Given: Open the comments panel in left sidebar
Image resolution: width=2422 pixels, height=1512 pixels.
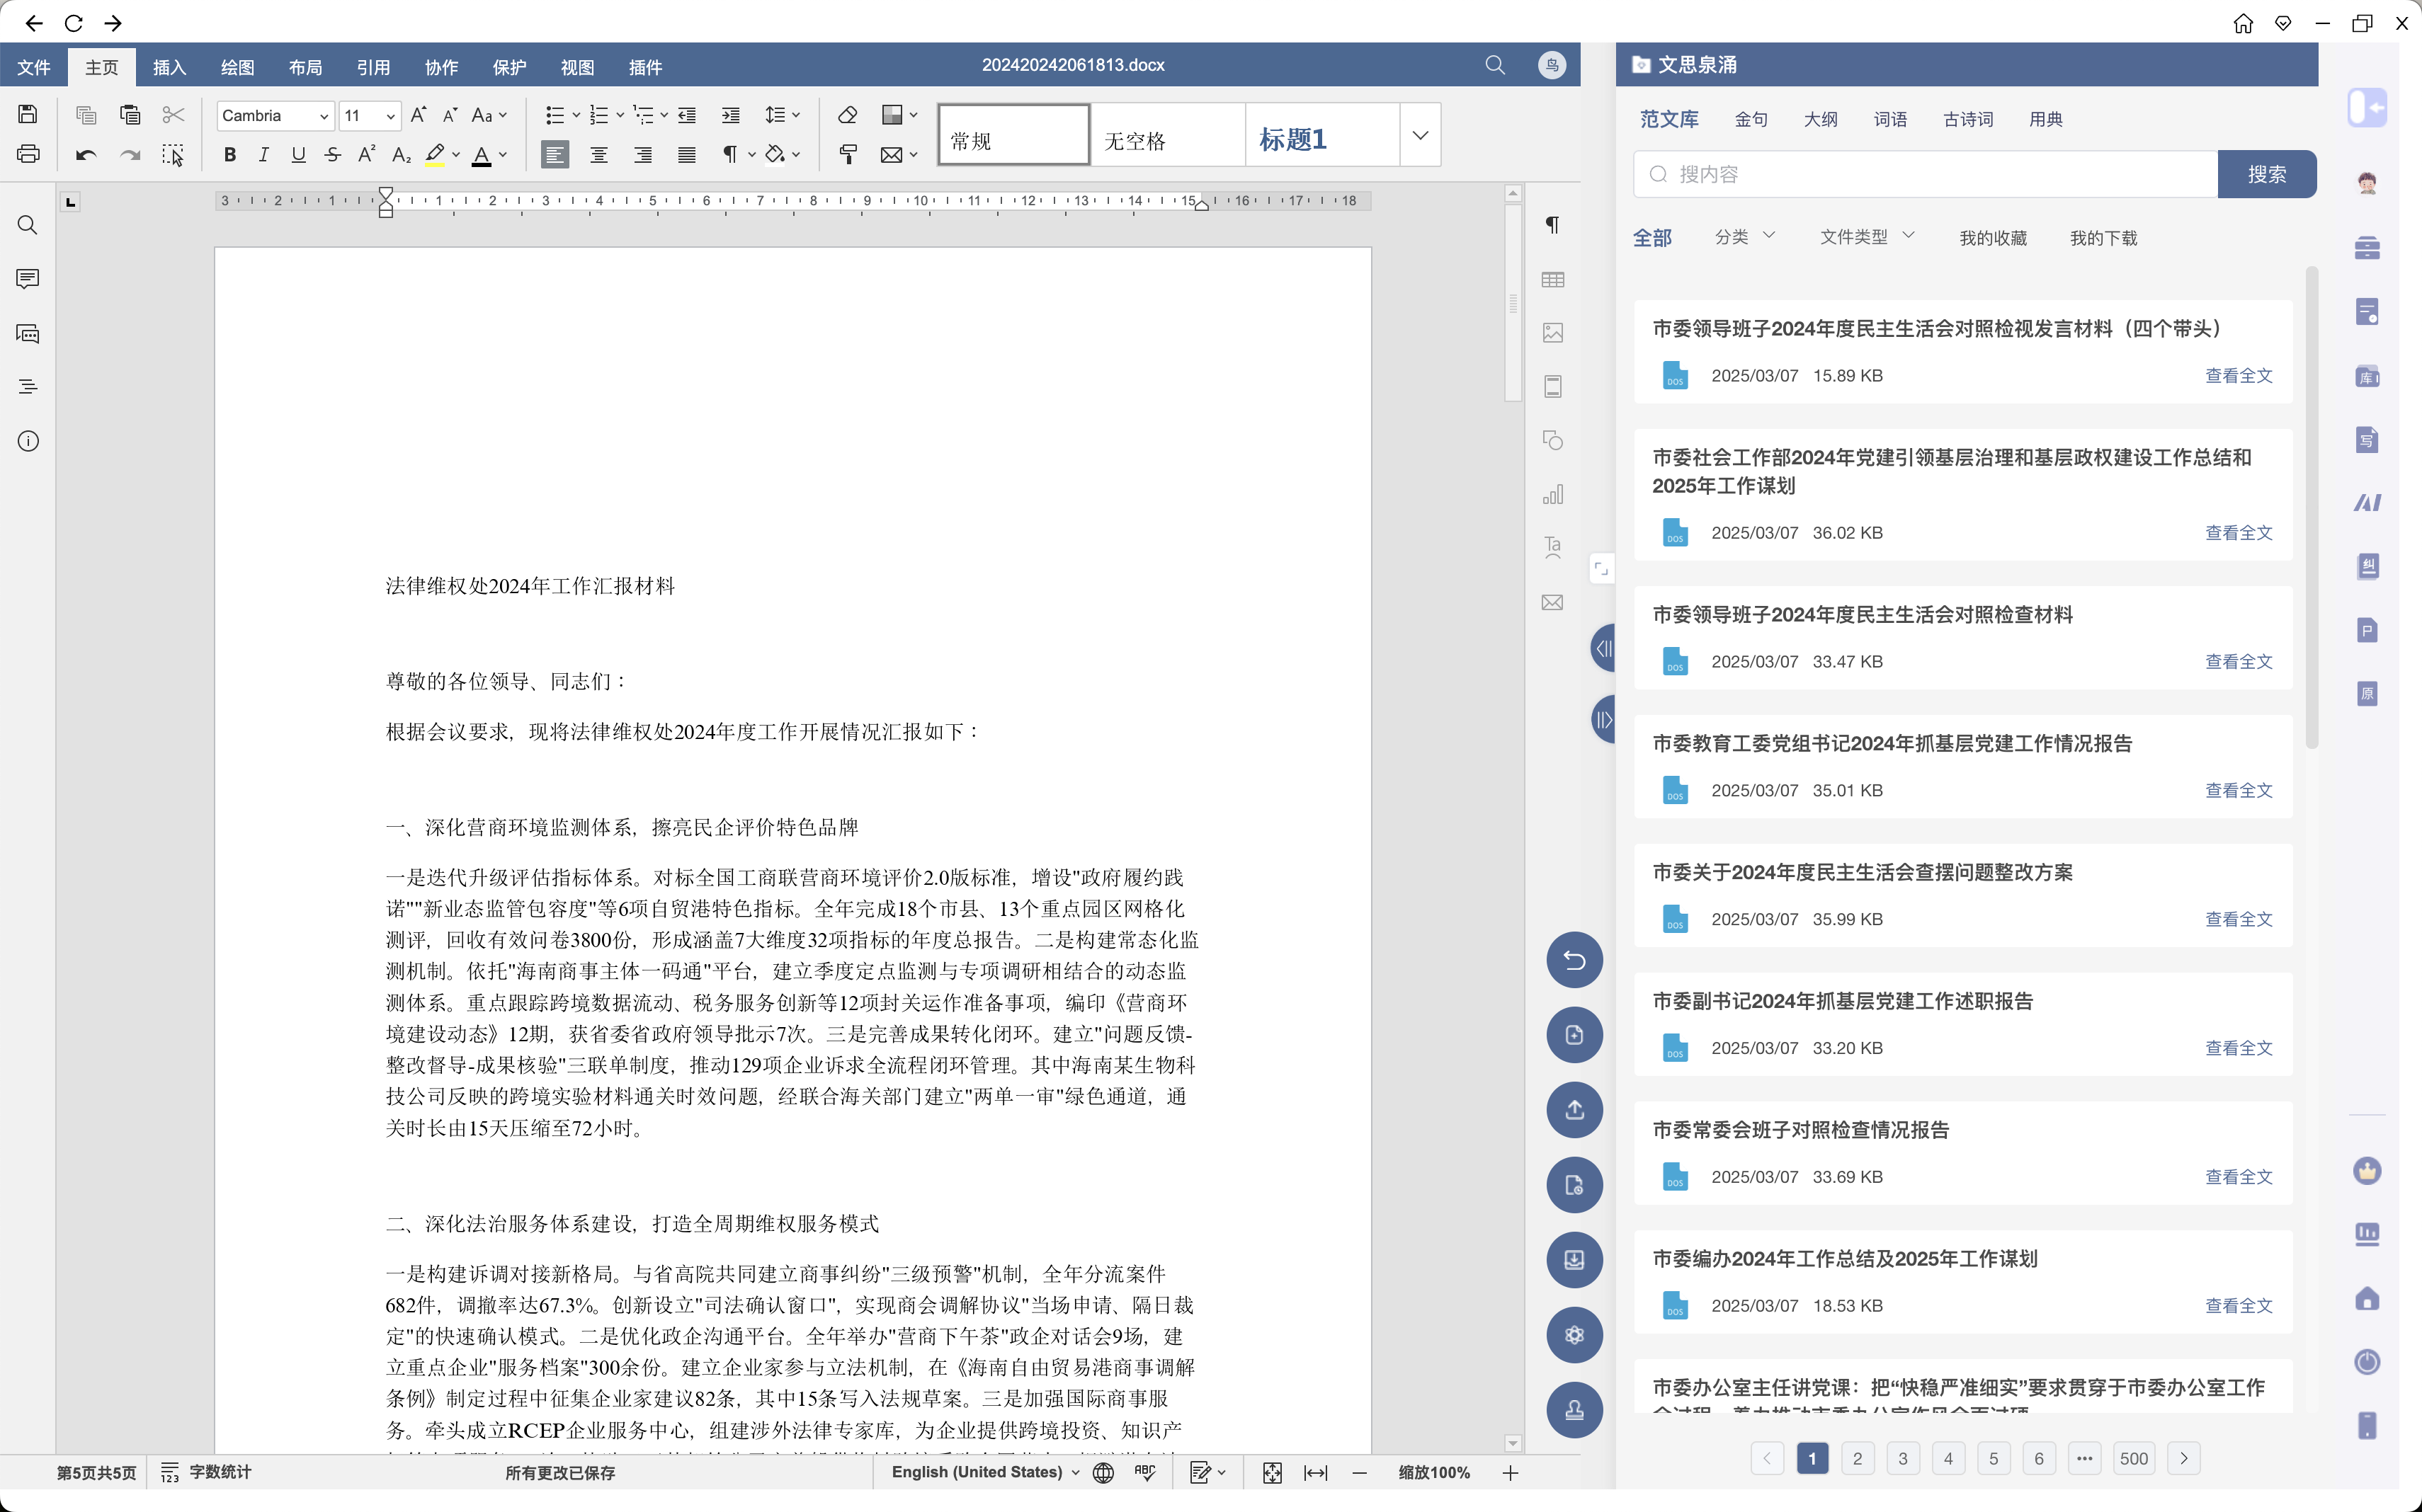Looking at the screenshot, I should click(28, 279).
